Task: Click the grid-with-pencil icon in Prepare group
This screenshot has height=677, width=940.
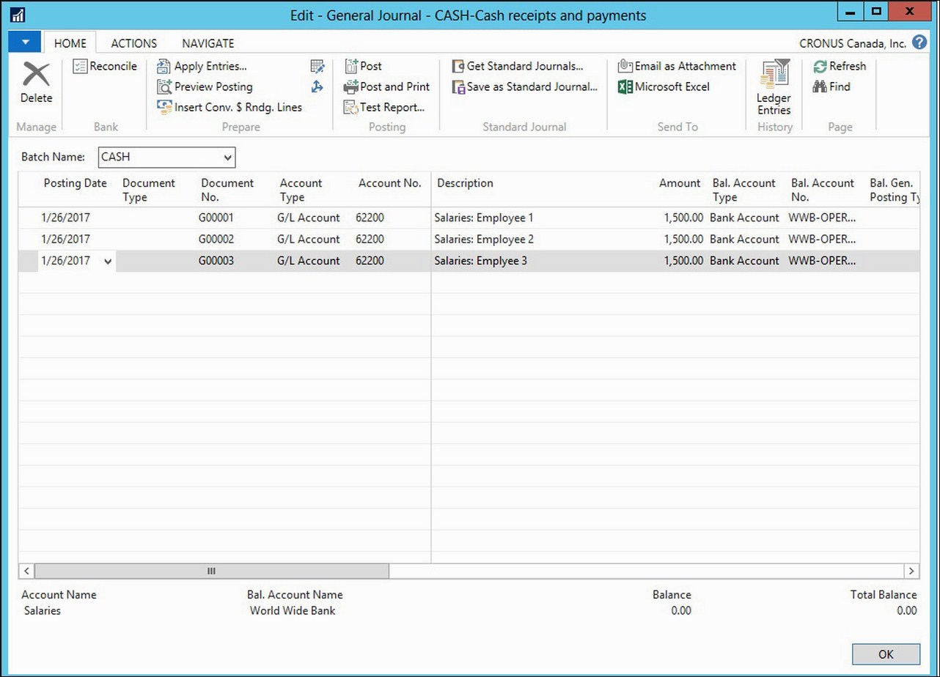Action: 317,66
